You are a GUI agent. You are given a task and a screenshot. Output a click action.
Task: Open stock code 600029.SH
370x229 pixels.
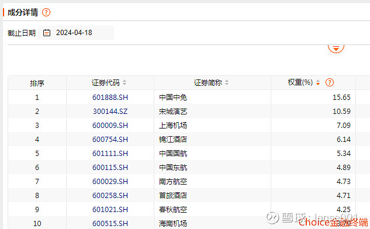pyautogui.click(x=110, y=181)
